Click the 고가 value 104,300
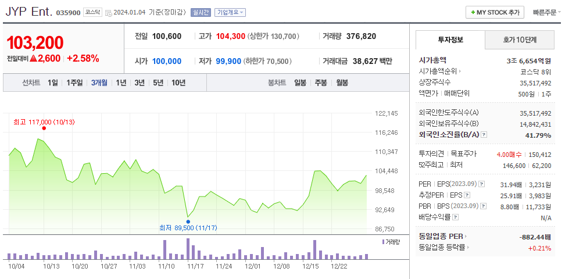The width and height of the screenshot is (583, 279). [231, 36]
